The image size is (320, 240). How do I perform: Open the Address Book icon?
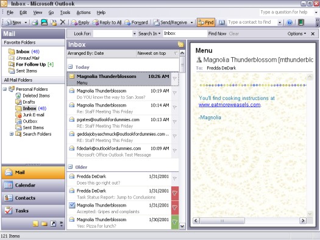[x=222, y=23]
